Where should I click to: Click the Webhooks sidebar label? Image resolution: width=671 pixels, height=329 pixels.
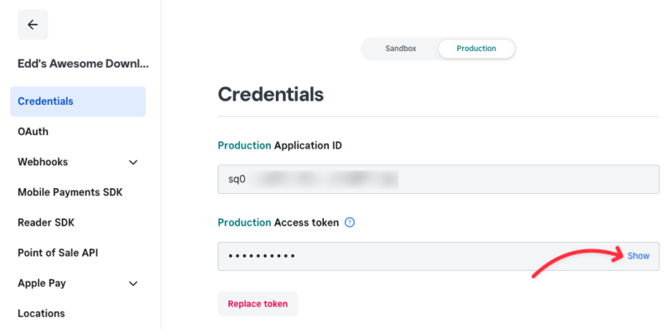pyautogui.click(x=43, y=162)
